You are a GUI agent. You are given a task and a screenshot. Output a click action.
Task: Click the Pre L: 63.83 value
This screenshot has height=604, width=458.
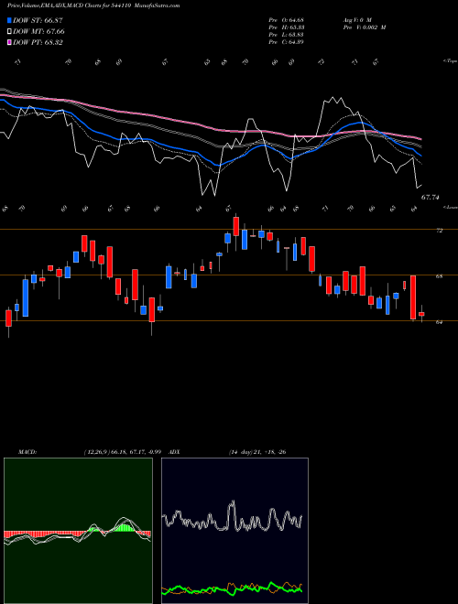(287, 35)
